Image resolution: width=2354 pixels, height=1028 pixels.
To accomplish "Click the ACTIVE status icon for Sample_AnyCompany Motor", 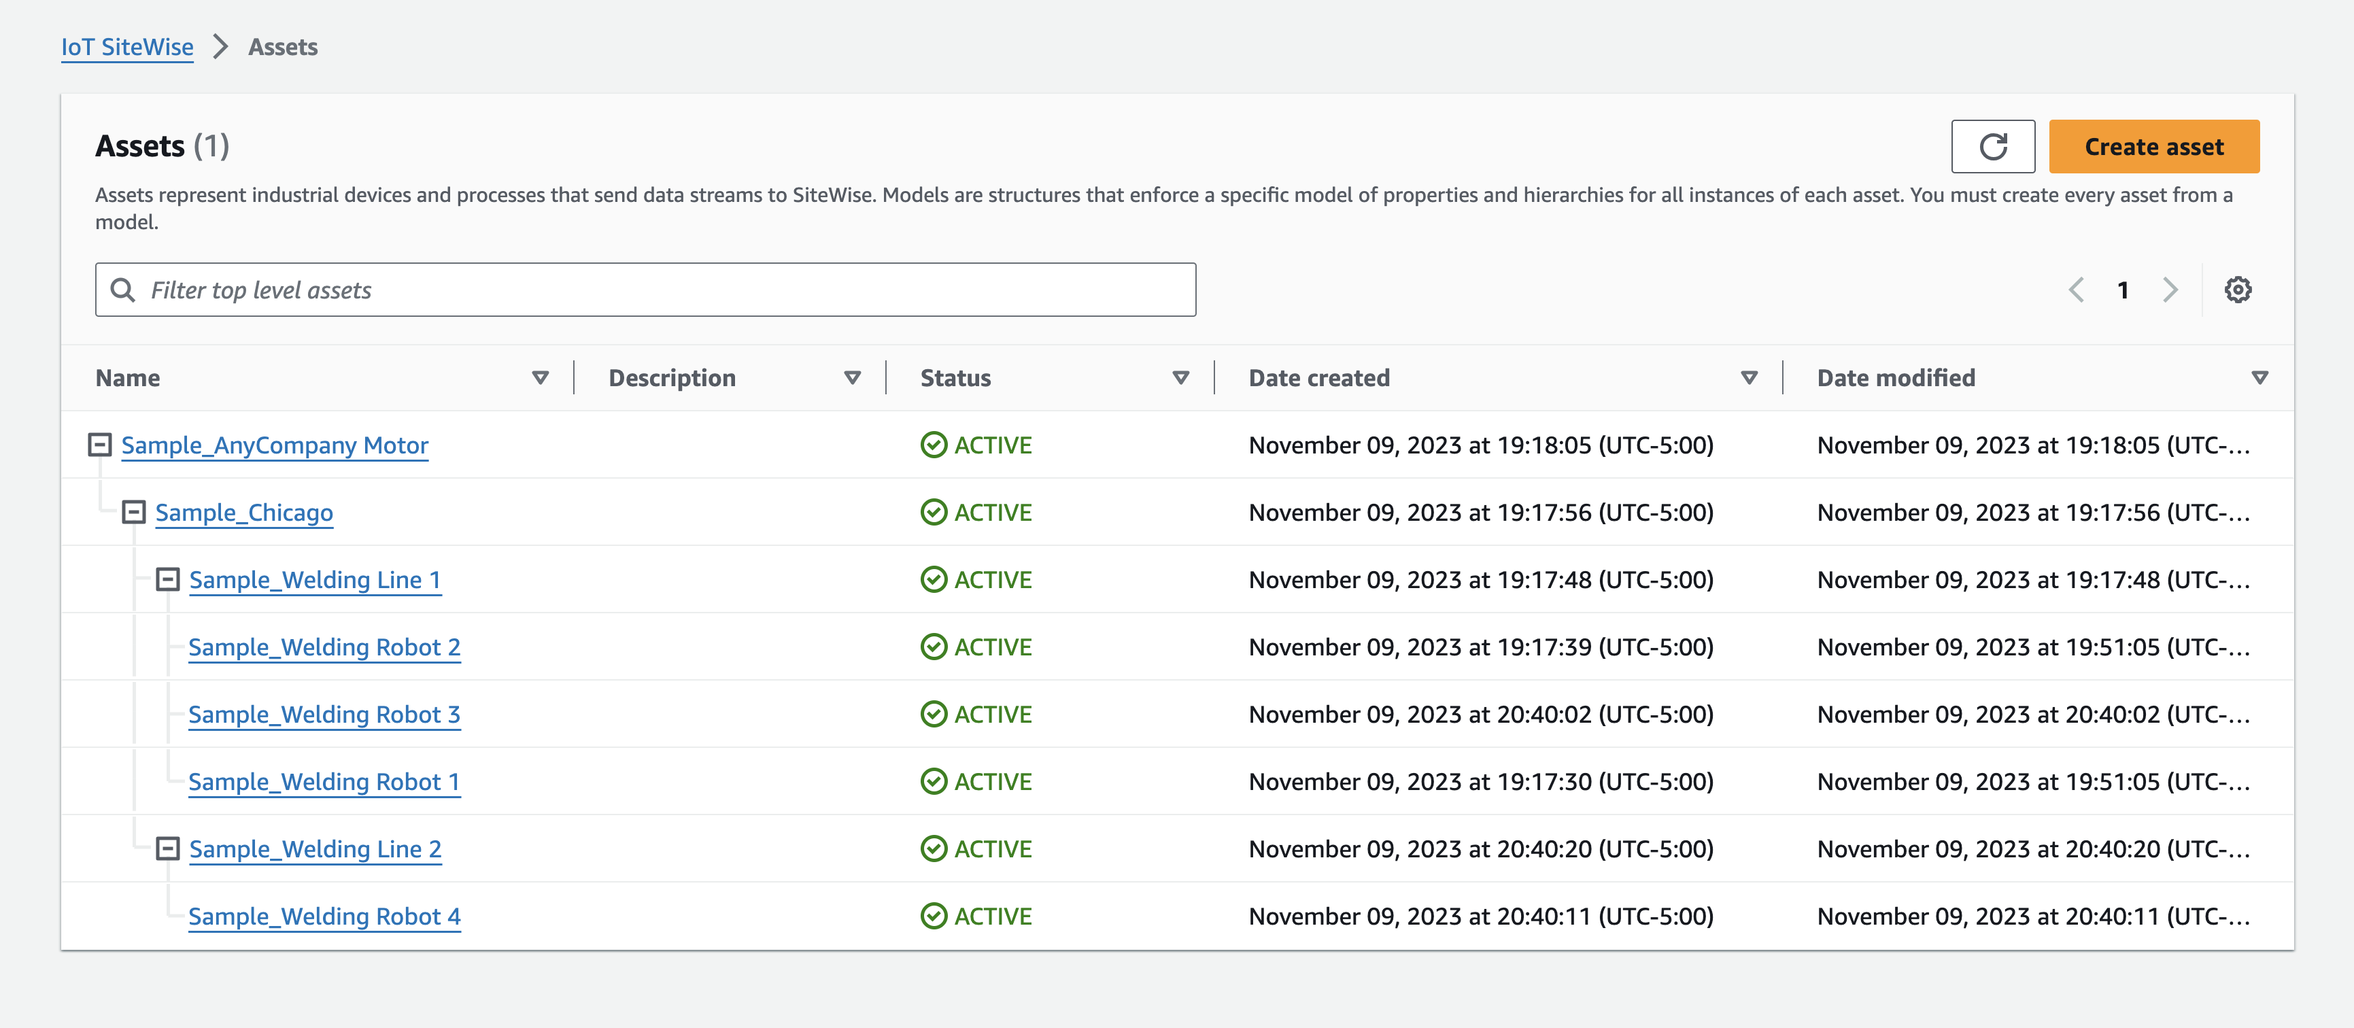I will point(932,444).
